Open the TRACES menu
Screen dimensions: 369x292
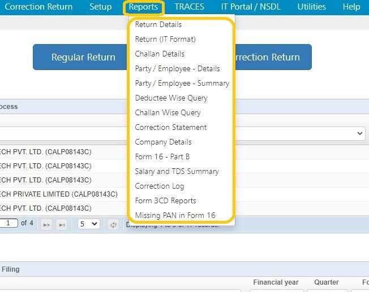[189, 7]
